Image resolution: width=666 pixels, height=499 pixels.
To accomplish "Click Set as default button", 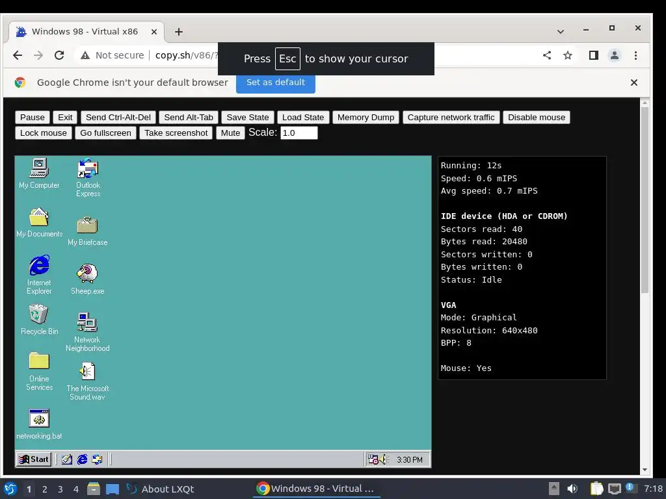I will coord(276,83).
